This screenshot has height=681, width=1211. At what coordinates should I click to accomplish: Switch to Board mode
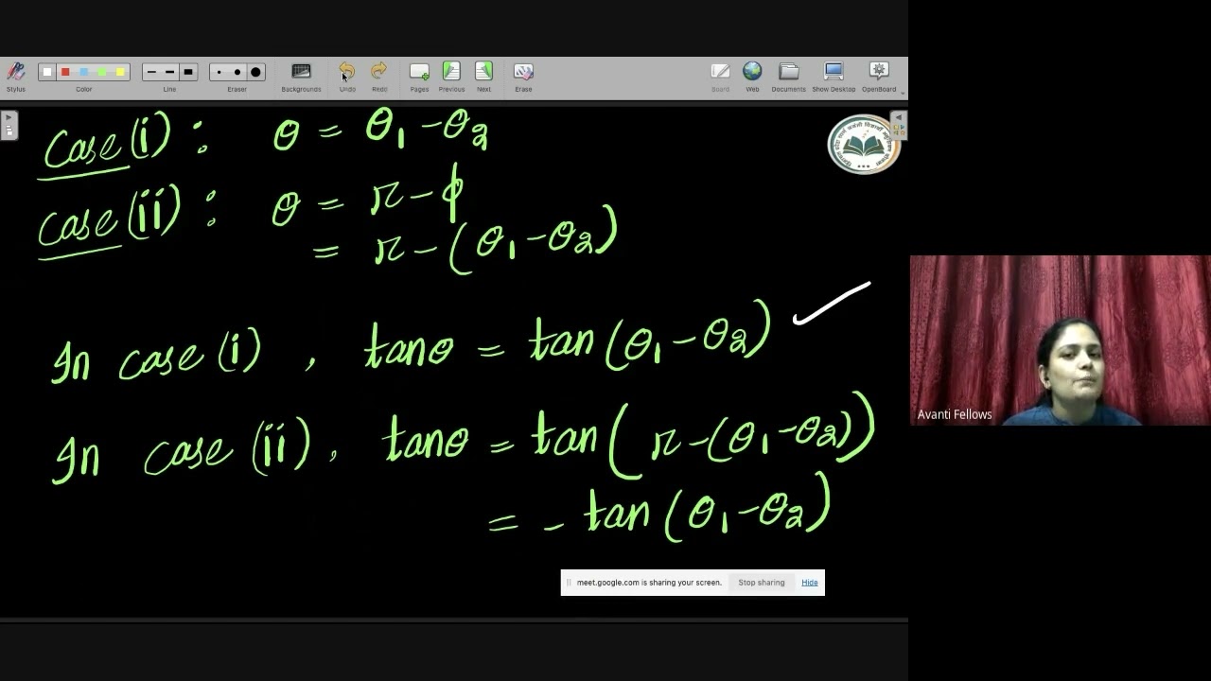pyautogui.click(x=720, y=76)
